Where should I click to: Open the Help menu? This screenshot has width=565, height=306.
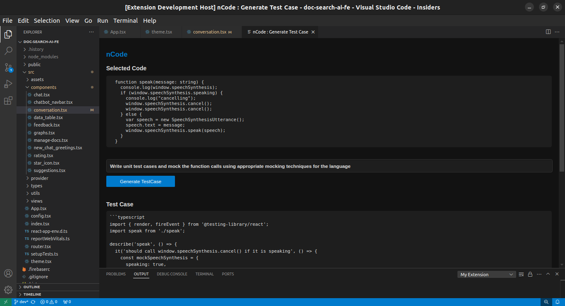coord(150,21)
